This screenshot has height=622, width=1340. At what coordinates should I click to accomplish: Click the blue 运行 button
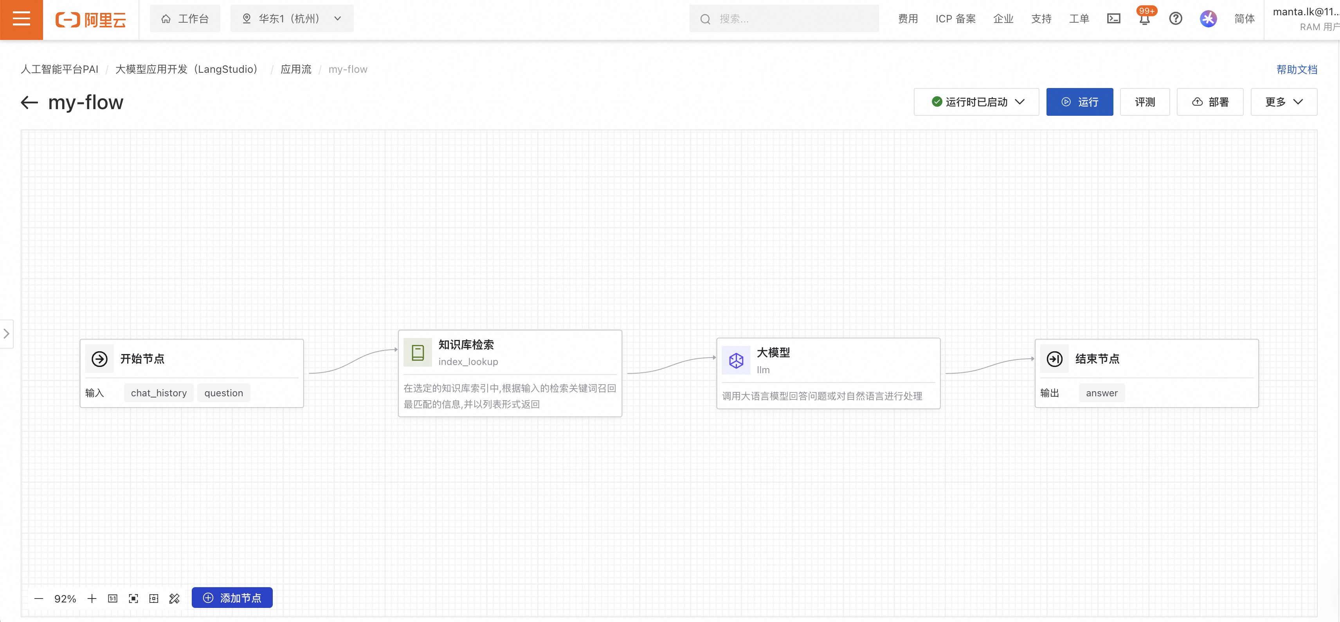1079,102
